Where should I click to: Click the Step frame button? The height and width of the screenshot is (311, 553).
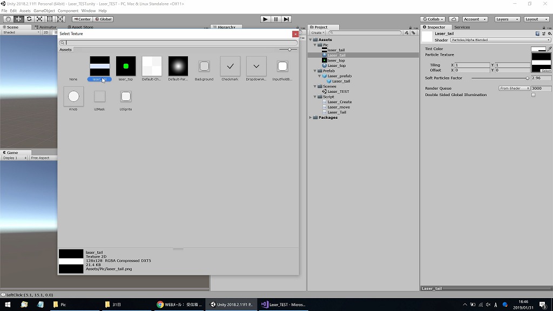tap(286, 19)
